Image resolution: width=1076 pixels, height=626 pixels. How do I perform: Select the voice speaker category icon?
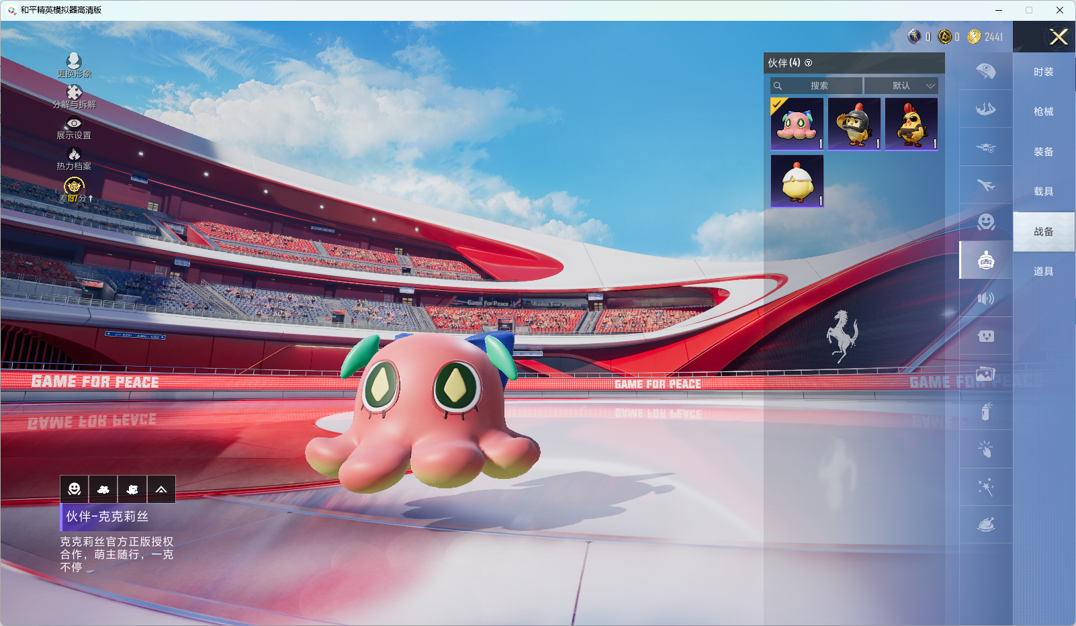(986, 298)
